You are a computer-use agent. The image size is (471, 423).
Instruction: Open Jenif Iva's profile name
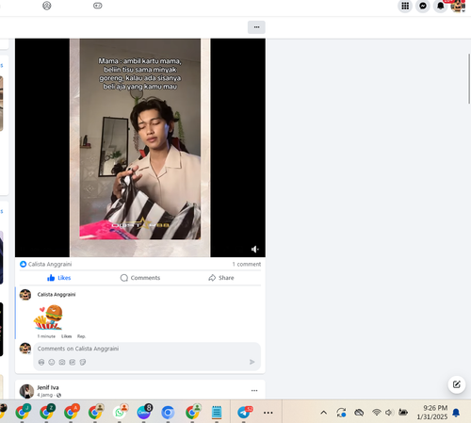click(48, 387)
